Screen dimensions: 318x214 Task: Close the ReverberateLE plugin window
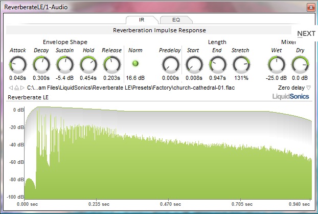pos(310,7)
